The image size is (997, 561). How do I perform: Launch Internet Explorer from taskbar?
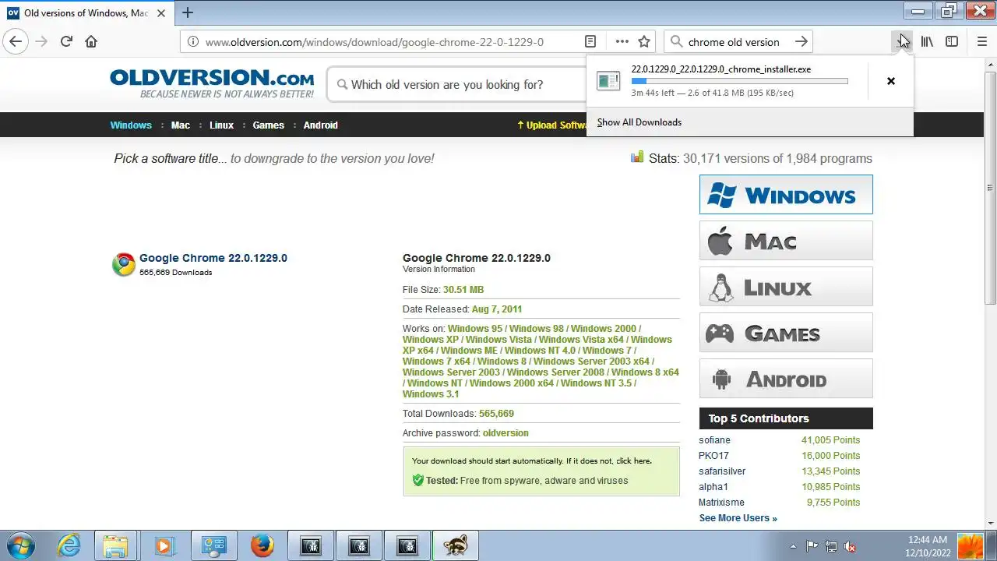click(x=69, y=545)
